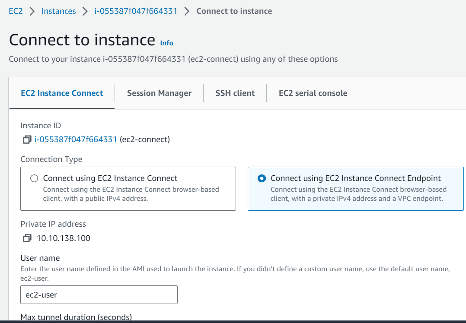
Task: Switch to the EC2 serial console tab
Action: click(313, 93)
